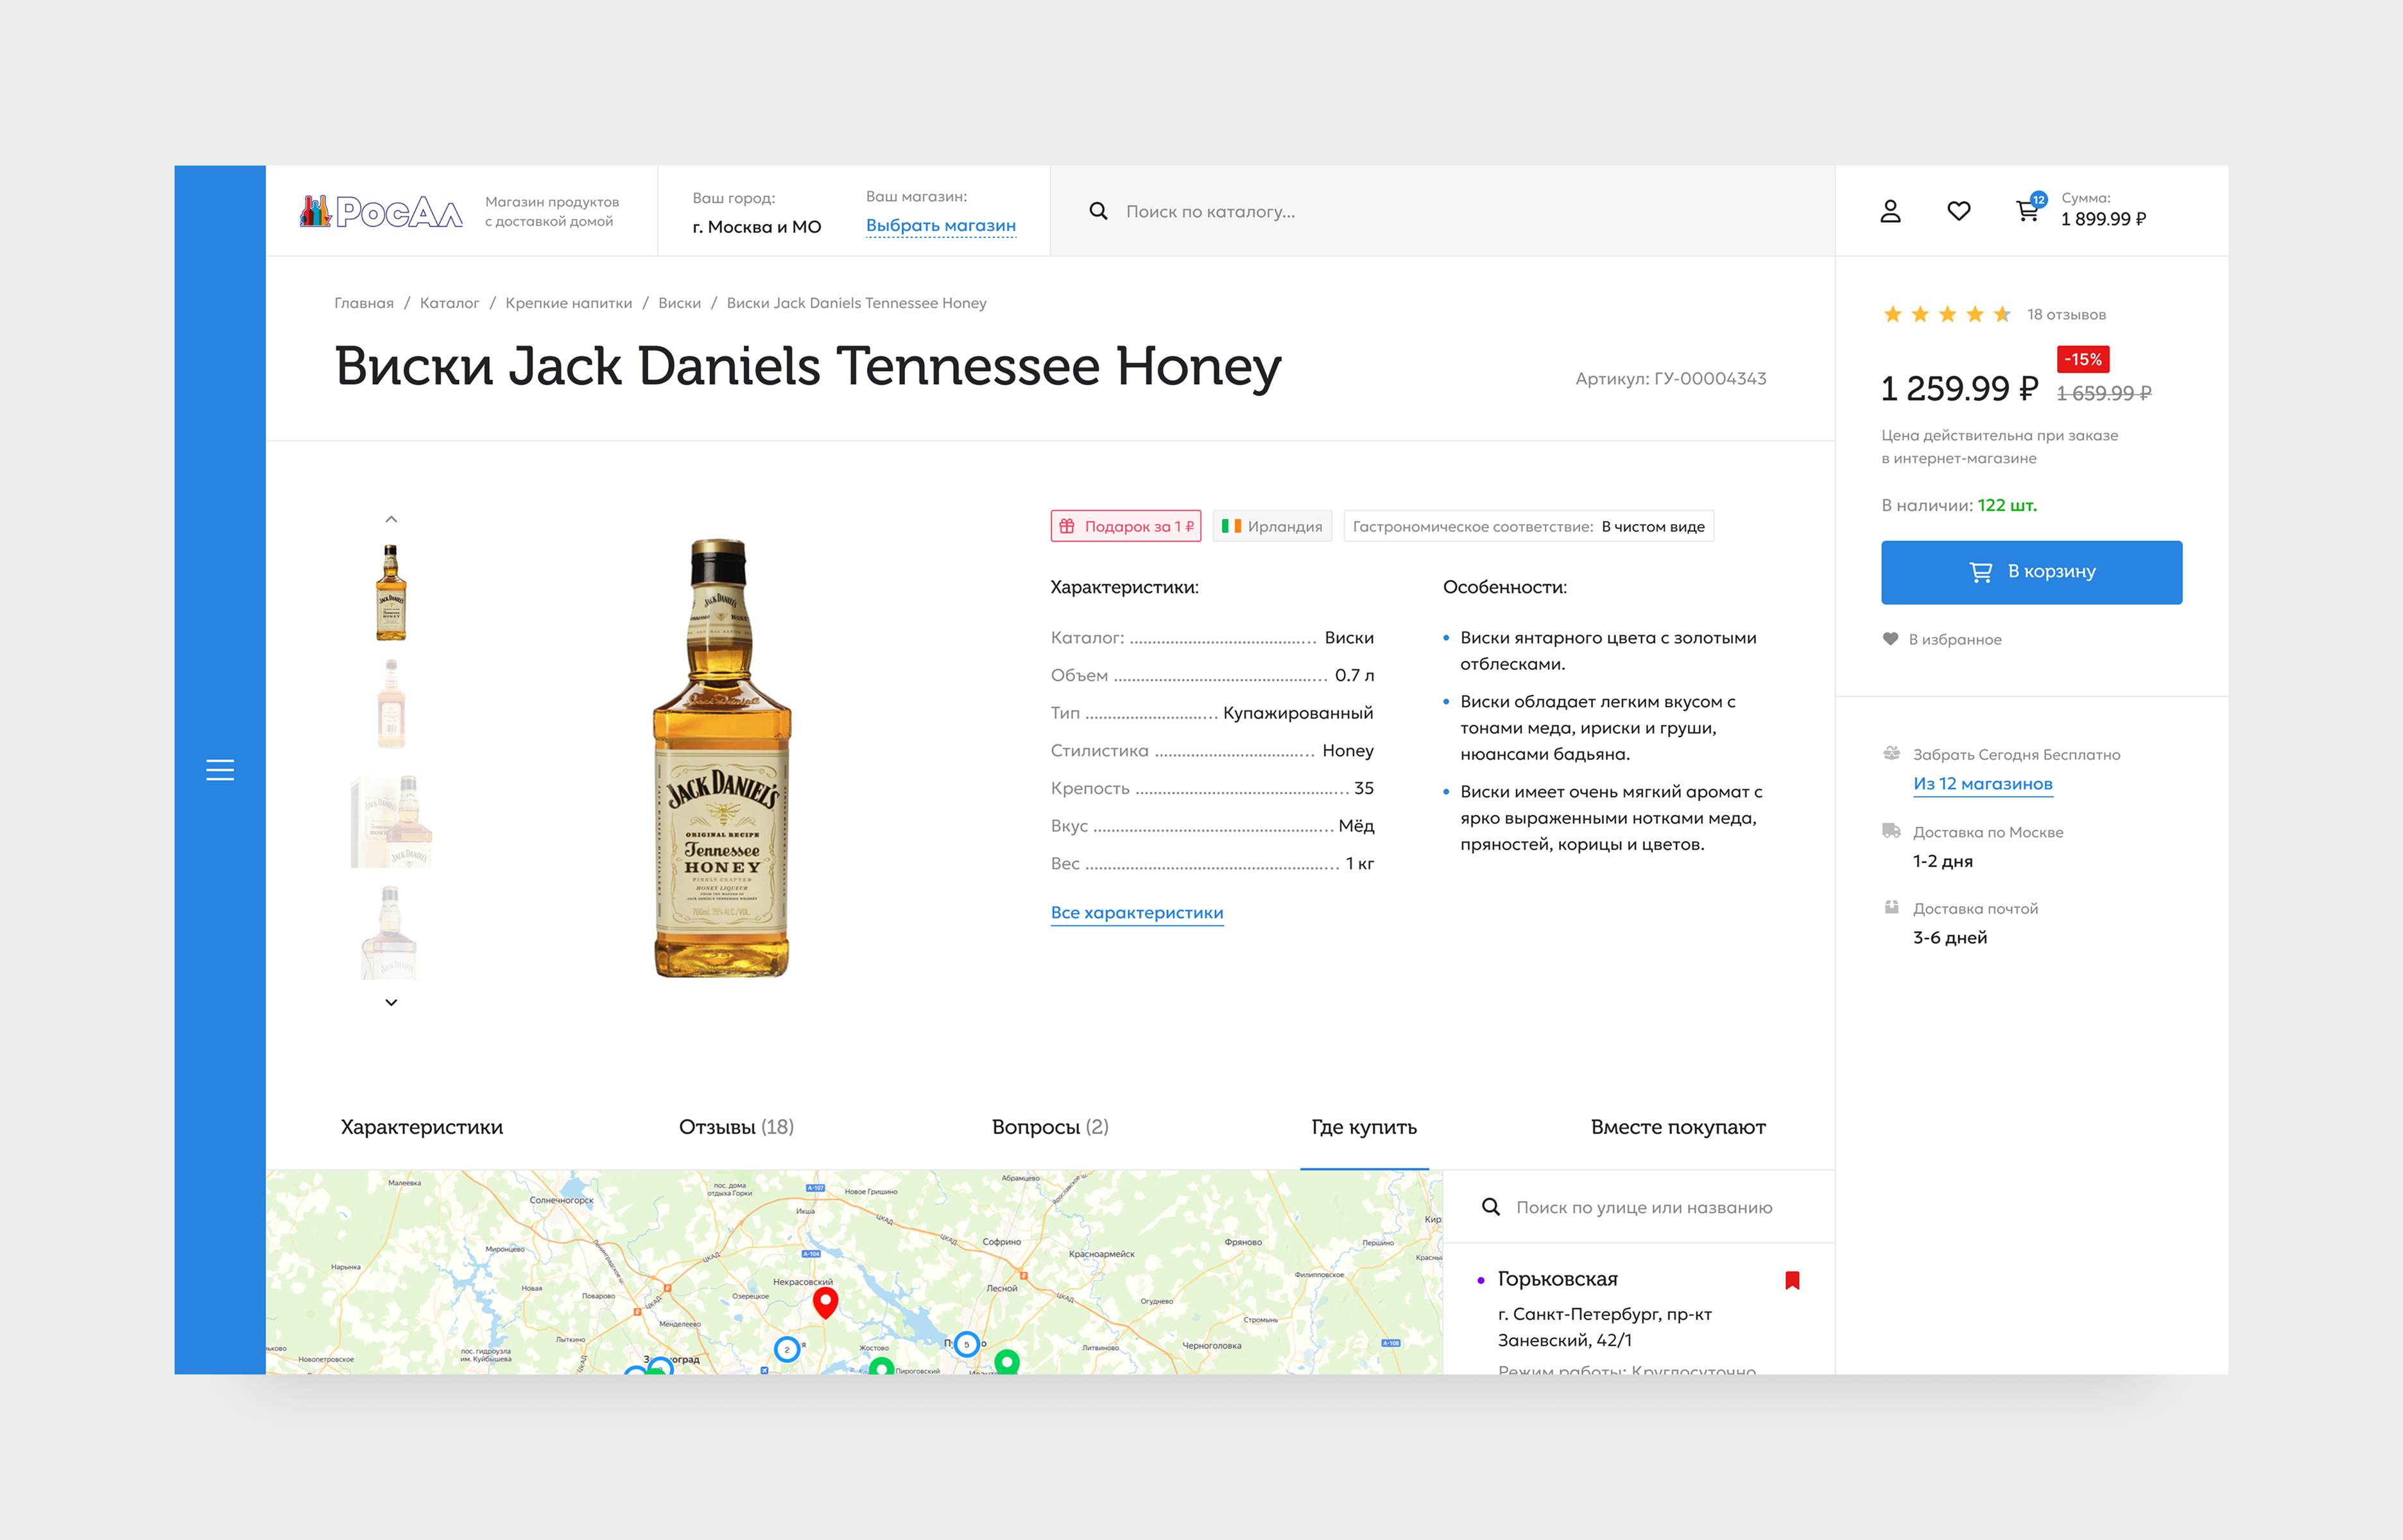Click the map search magnifier icon

1490,1207
